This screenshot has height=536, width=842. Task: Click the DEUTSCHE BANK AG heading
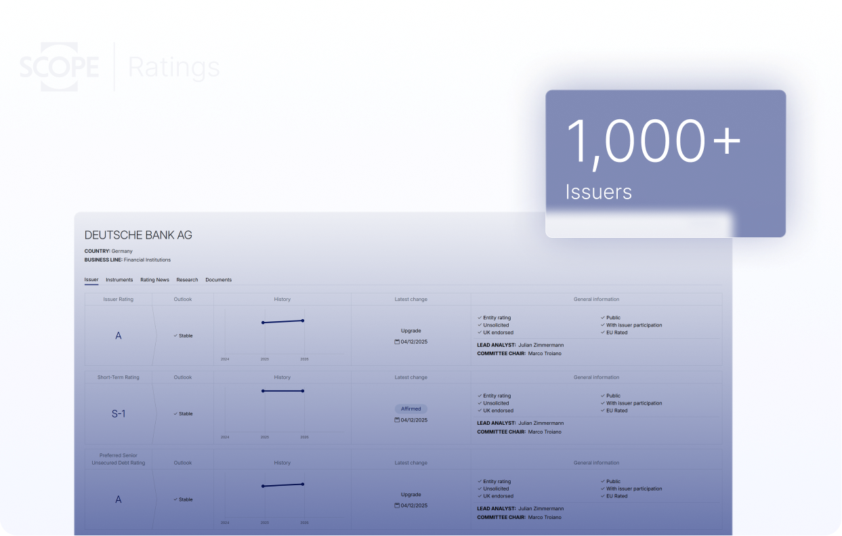coord(138,235)
